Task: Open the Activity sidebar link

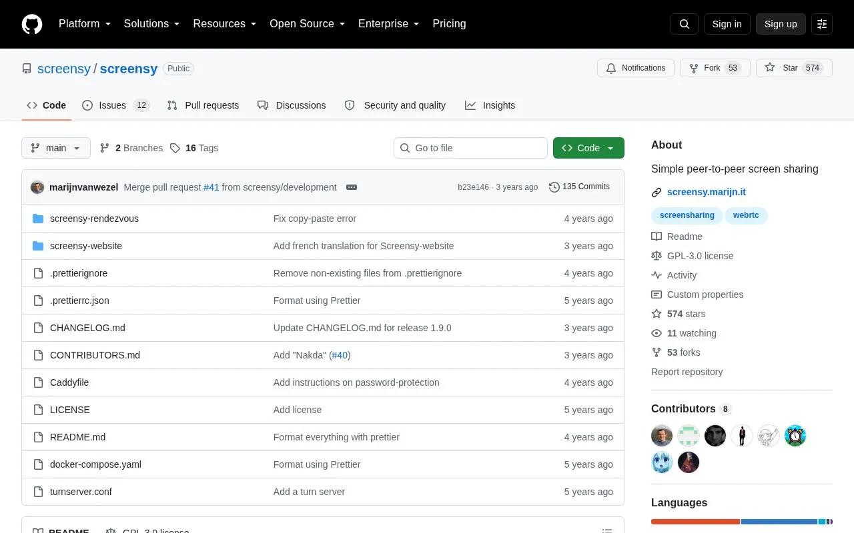Action: 674,275
